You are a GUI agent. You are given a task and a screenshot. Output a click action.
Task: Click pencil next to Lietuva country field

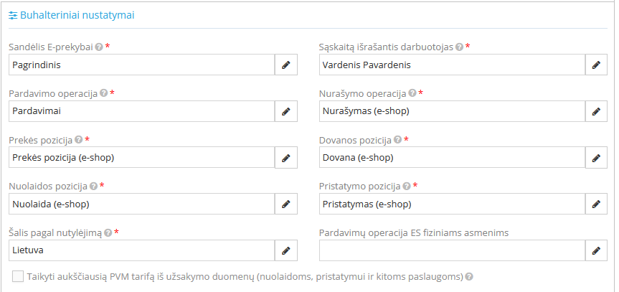(x=286, y=250)
